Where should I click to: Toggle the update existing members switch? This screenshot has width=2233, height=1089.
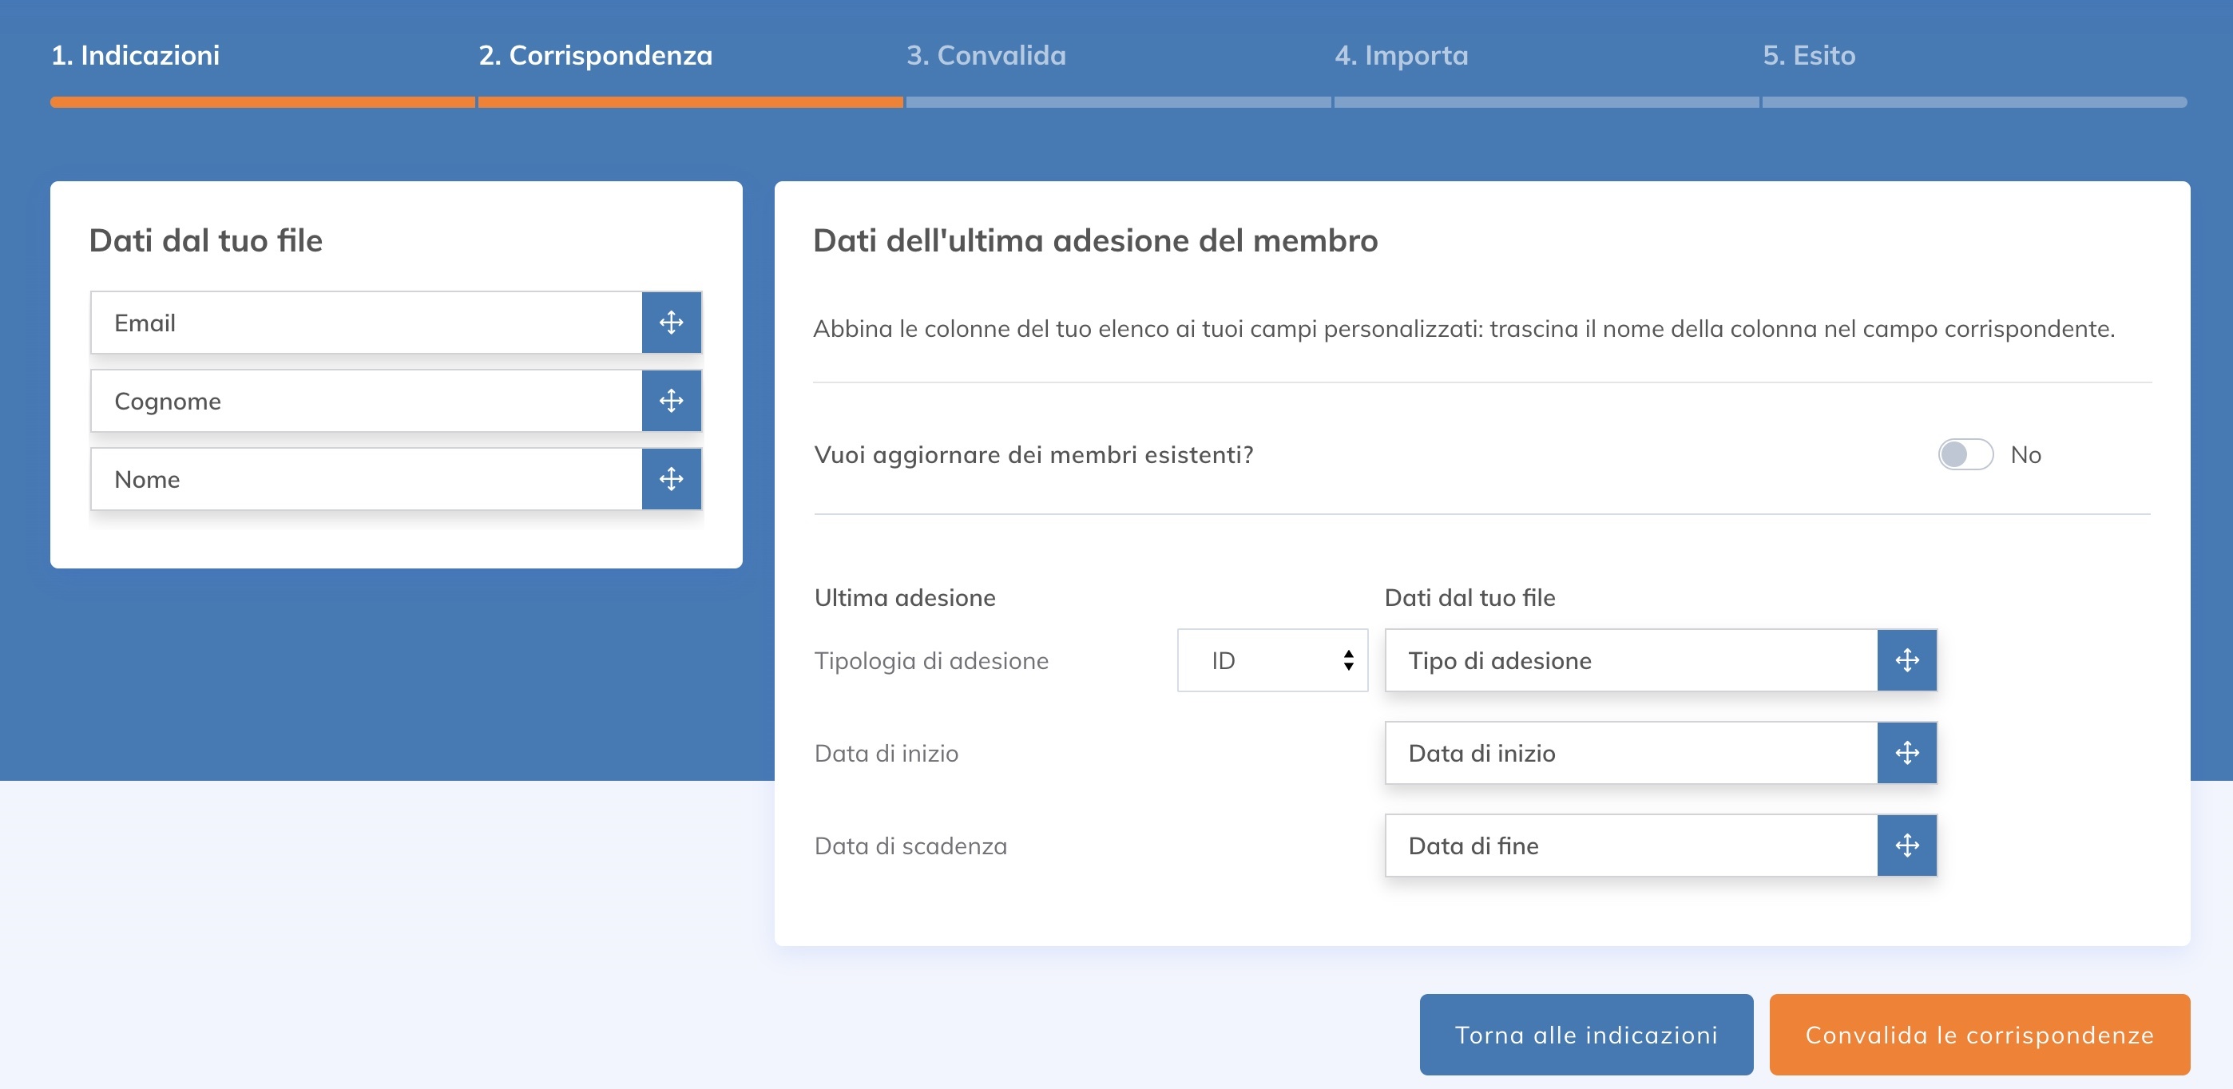tap(1965, 454)
